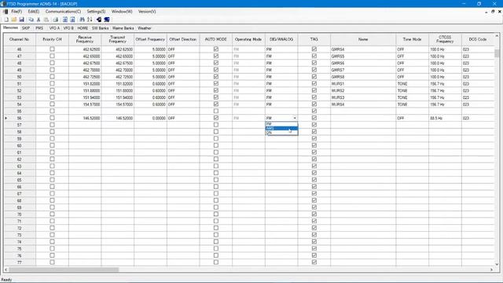Toggle AUTO MODE checkbox for channel 56
Viewport: 503px width, 283px height.
[x=216, y=118]
